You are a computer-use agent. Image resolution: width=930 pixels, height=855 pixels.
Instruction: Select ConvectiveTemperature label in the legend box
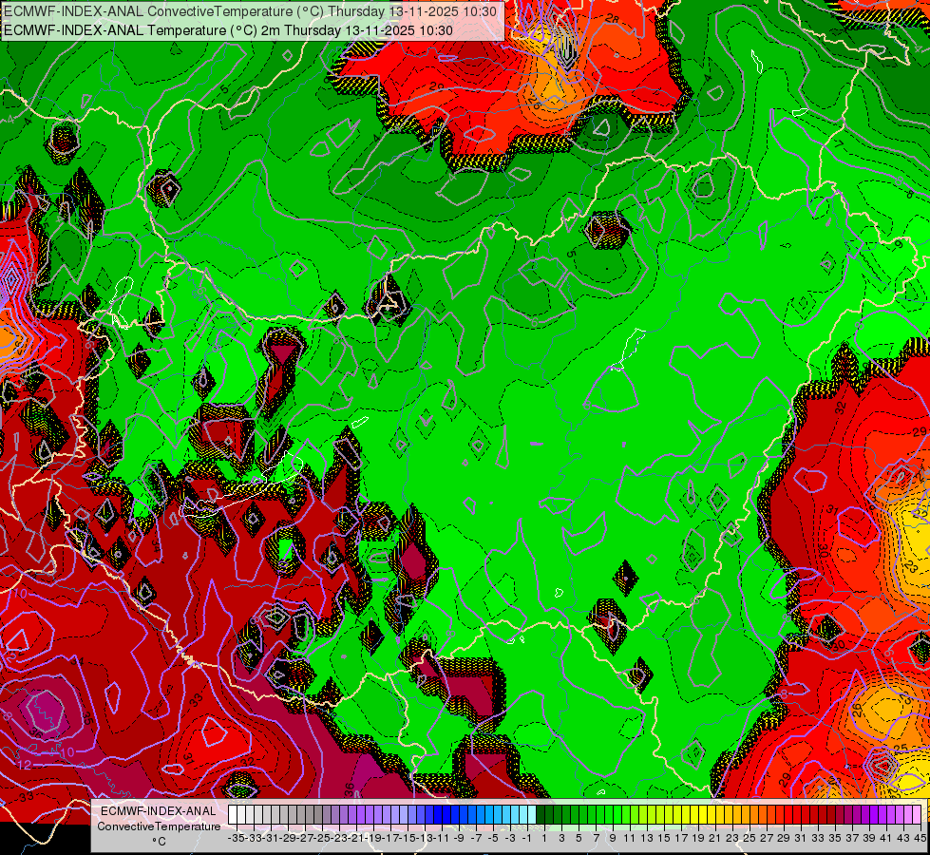click(x=159, y=826)
